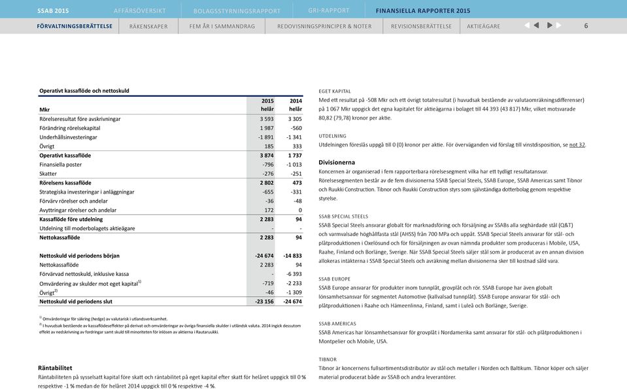Viewport: 627px width, 389px height.
Task: Go to next page with dark right arrow
Action: (550, 25)
